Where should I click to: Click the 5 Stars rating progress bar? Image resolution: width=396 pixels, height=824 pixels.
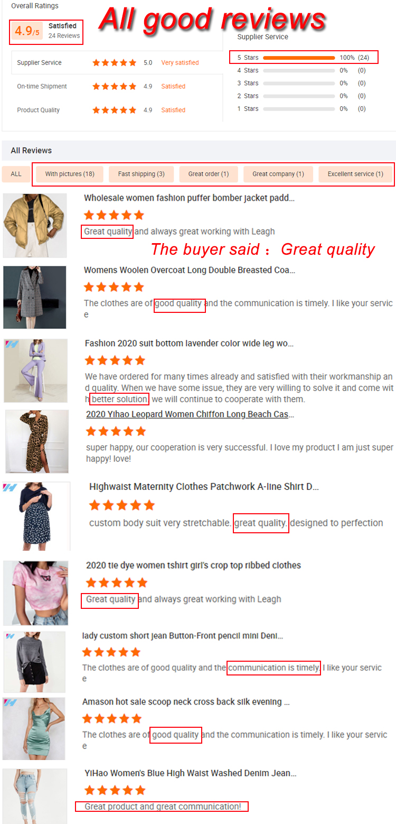(299, 58)
